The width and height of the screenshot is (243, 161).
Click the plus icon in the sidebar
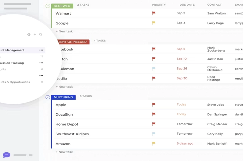(x=35, y=34)
